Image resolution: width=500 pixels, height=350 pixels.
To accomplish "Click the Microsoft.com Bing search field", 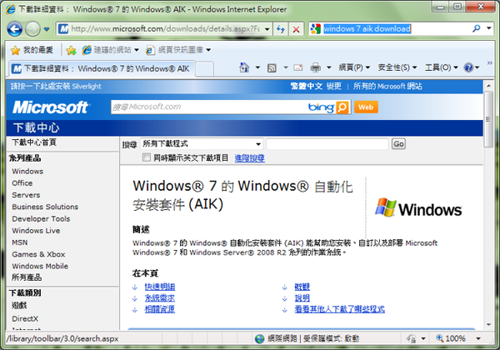I will click(207, 107).
